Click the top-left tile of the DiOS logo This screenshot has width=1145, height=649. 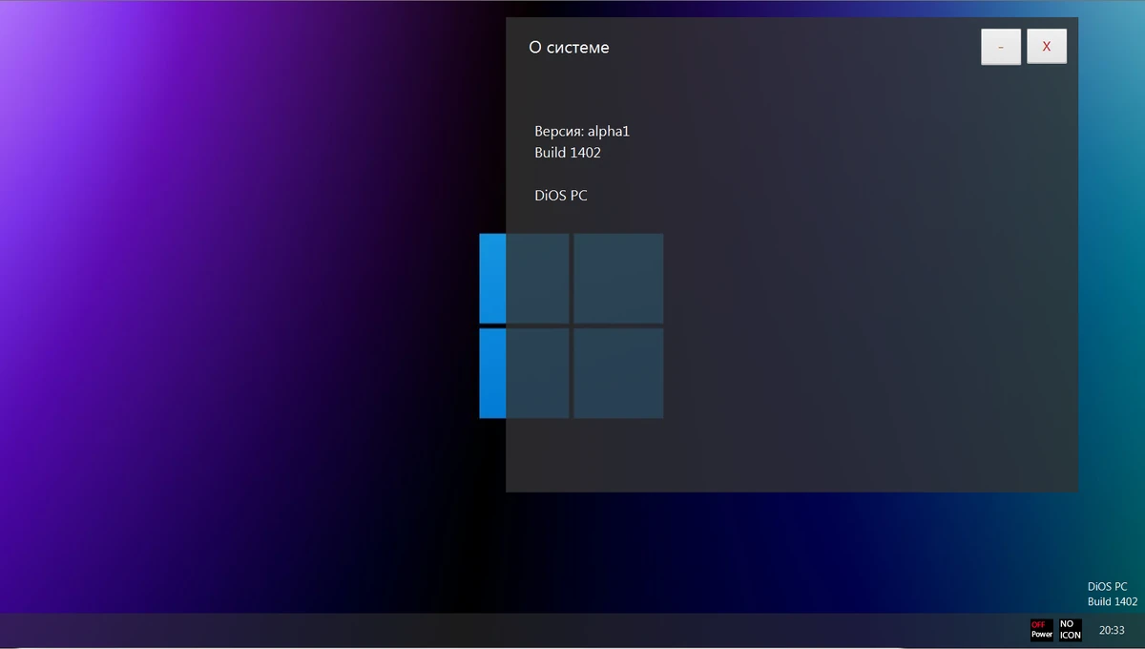536,277
